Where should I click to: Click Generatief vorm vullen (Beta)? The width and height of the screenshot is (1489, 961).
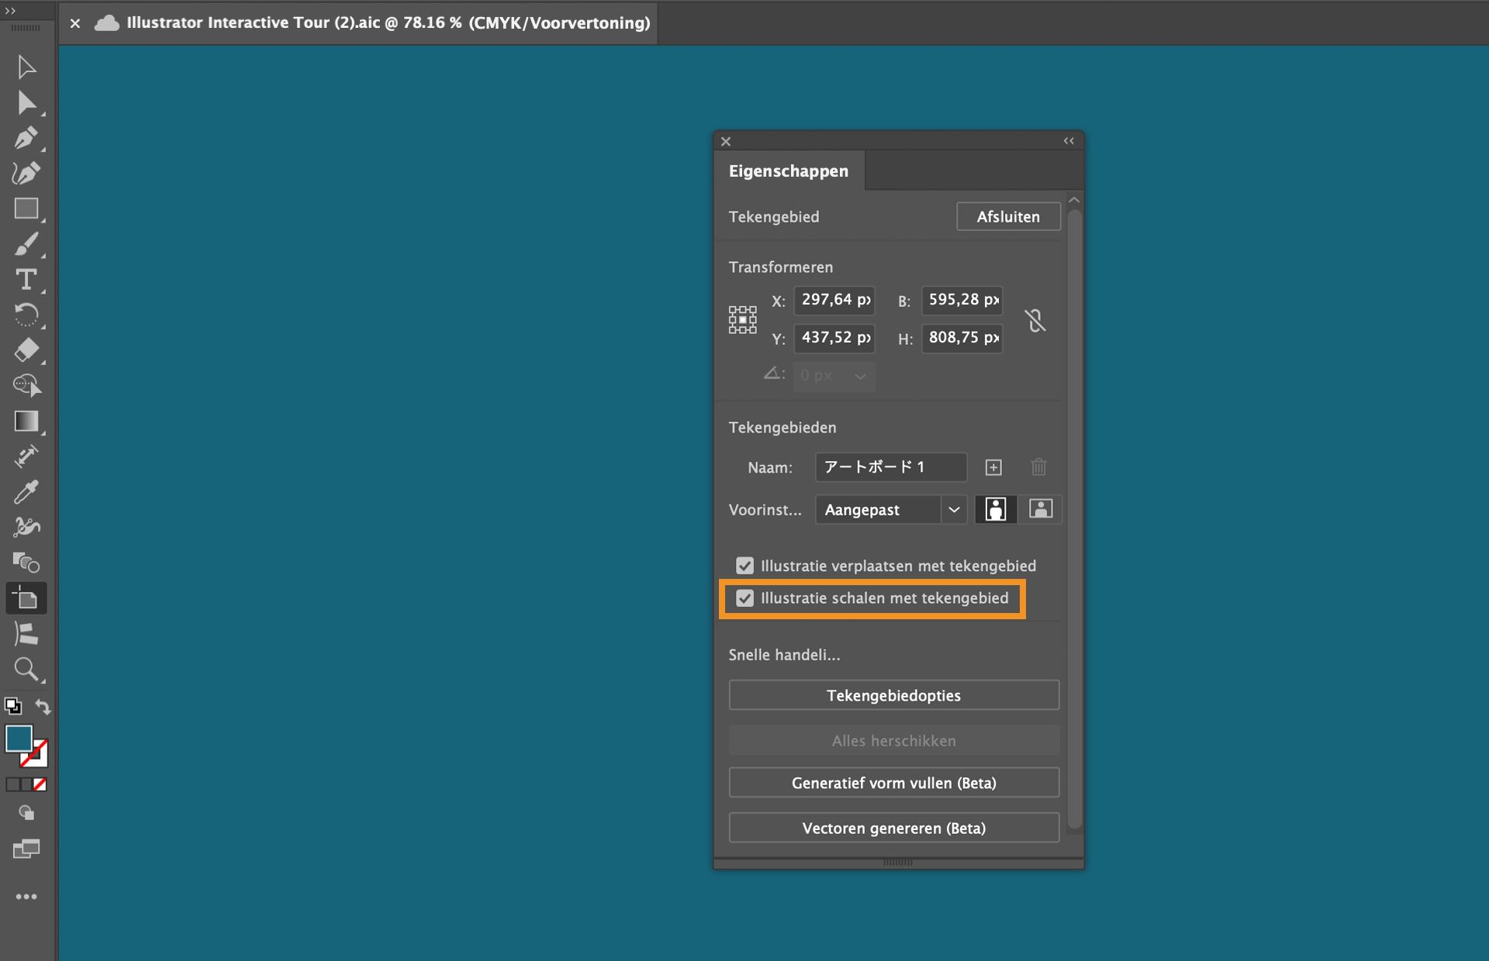point(893,783)
